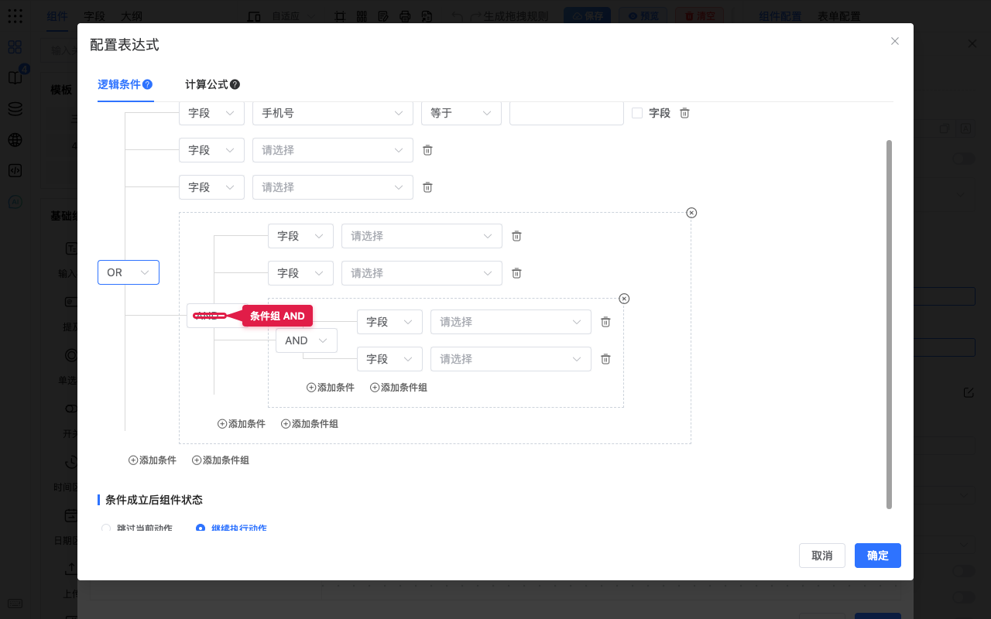Open 字段 type dropdown in second top-level row
This screenshot has width=991, height=619.
click(211, 150)
